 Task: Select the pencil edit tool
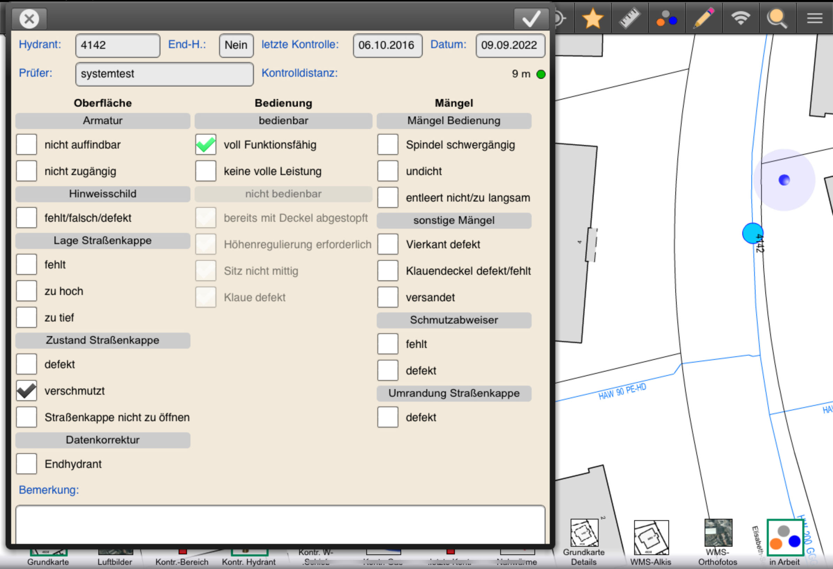704,18
